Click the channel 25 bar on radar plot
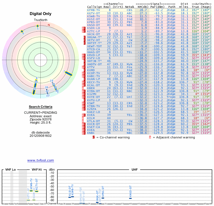Image resolution: width=214 pixels, height=206 pixels. [34, 91]
